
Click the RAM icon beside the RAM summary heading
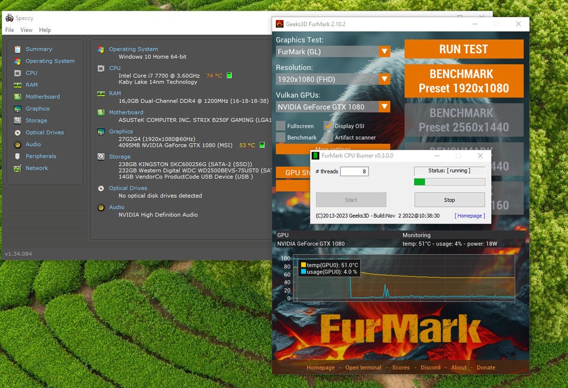[x=101, y=93]
